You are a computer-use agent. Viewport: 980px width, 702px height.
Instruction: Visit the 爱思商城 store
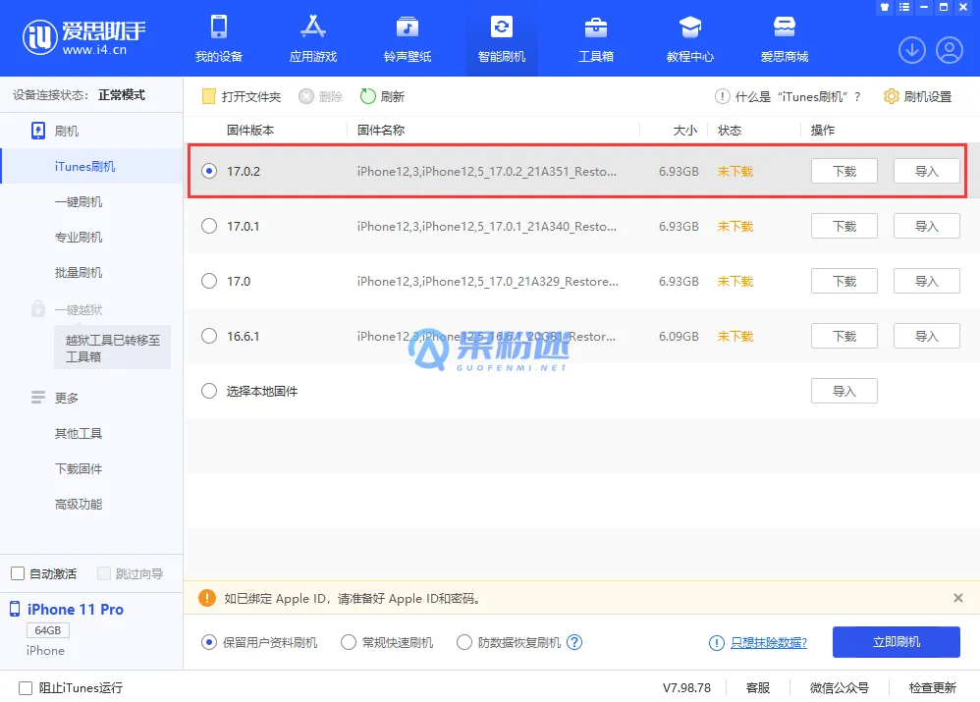(x=784, y=37)
